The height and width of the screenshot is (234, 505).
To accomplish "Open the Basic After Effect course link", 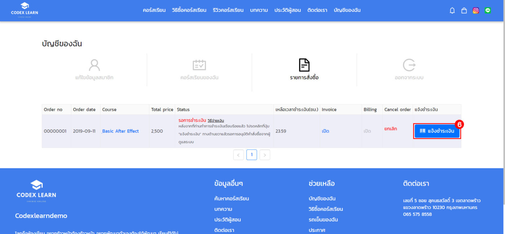I will click(120, 131).
